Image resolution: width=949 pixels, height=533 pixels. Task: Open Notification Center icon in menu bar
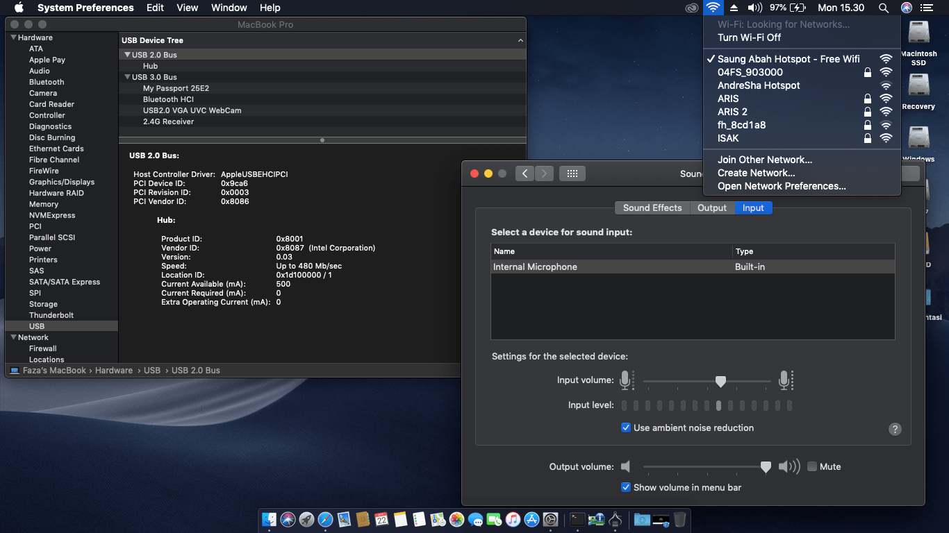(926, 8)
